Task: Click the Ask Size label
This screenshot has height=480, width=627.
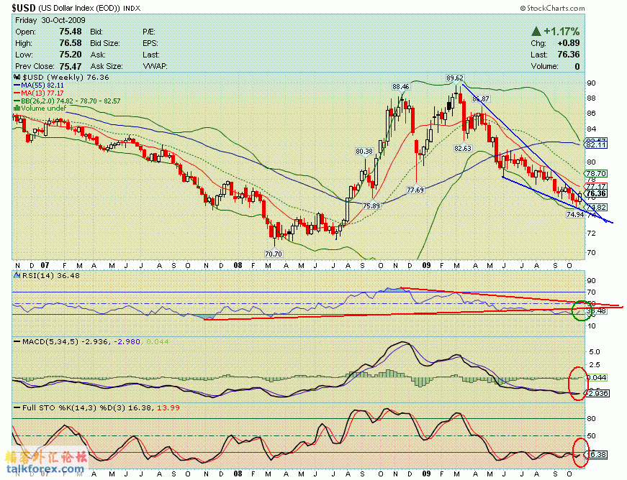Action: (107, 66)
